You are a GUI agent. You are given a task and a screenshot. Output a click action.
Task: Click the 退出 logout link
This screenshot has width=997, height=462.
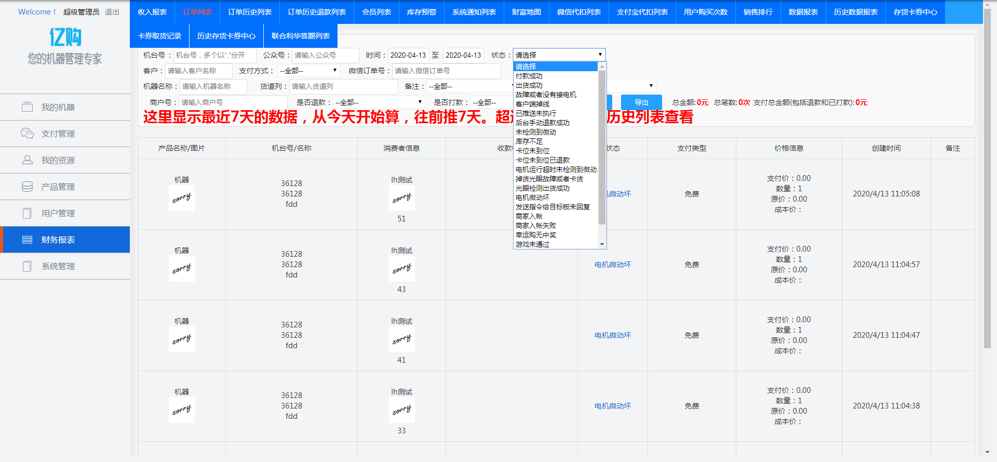click(112, 12)
